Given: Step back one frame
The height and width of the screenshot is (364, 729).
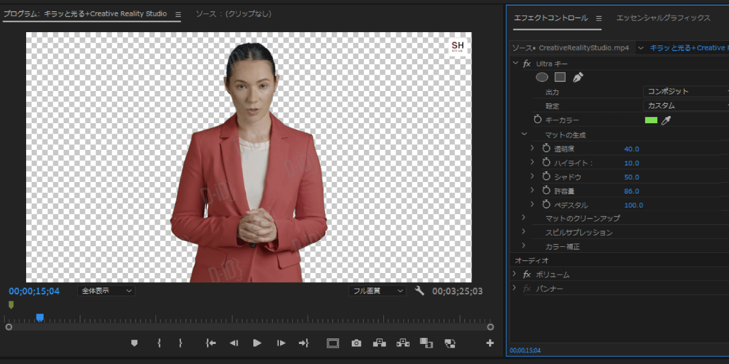Looking at the screenshot, I should (x=234, y=343).
